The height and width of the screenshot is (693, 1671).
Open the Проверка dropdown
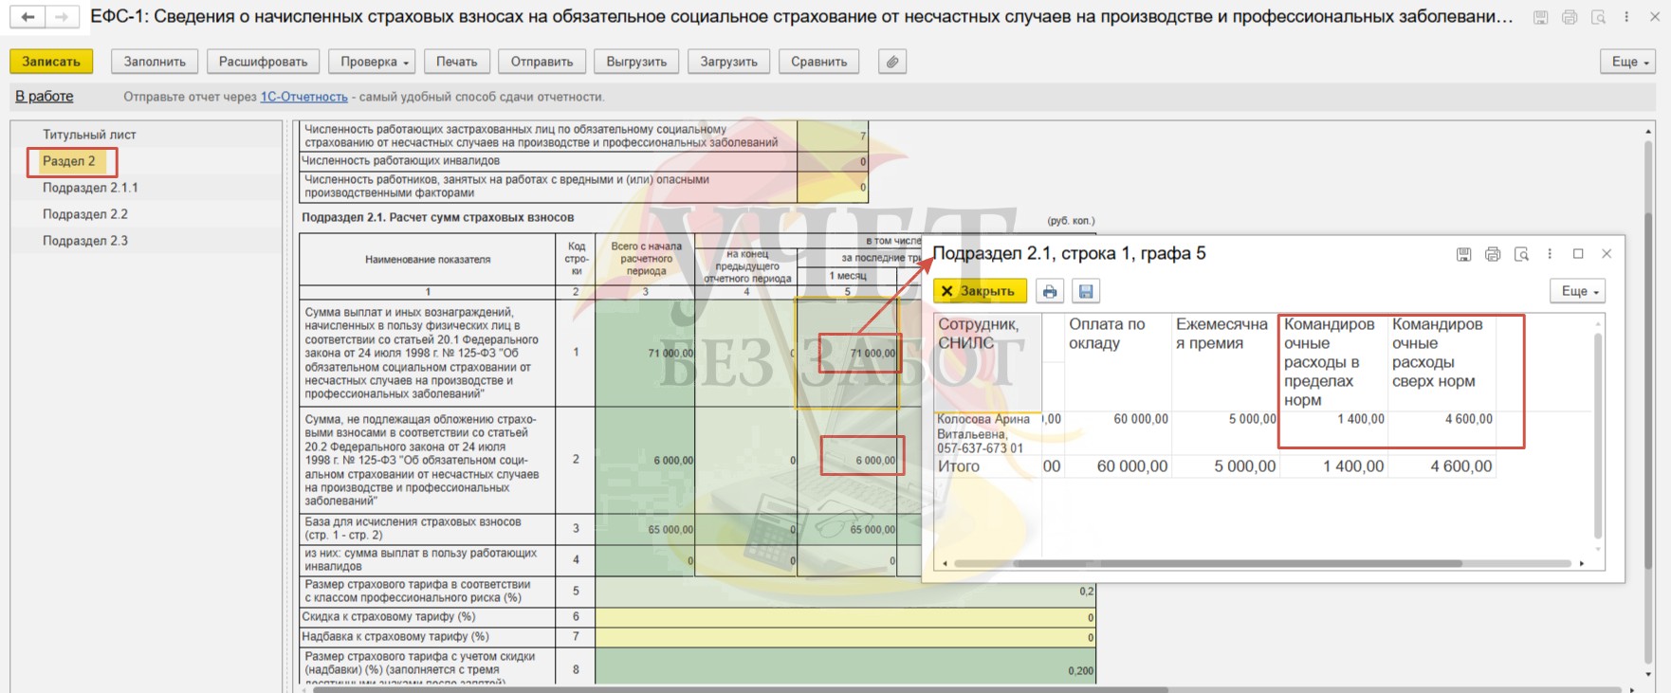click(x=373, y=62)
